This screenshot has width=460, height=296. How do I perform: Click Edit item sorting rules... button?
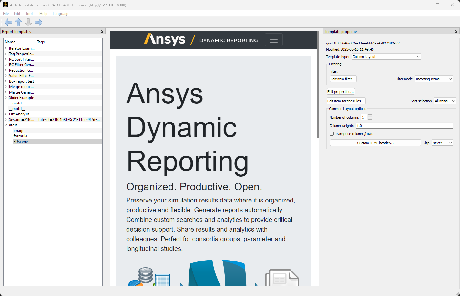coord(346,101)
